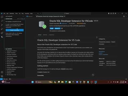The height and width of the screenshot is (96, 128).
Task: Open the Oracle Corporation link under Resources
Action: tap(103, 54)
